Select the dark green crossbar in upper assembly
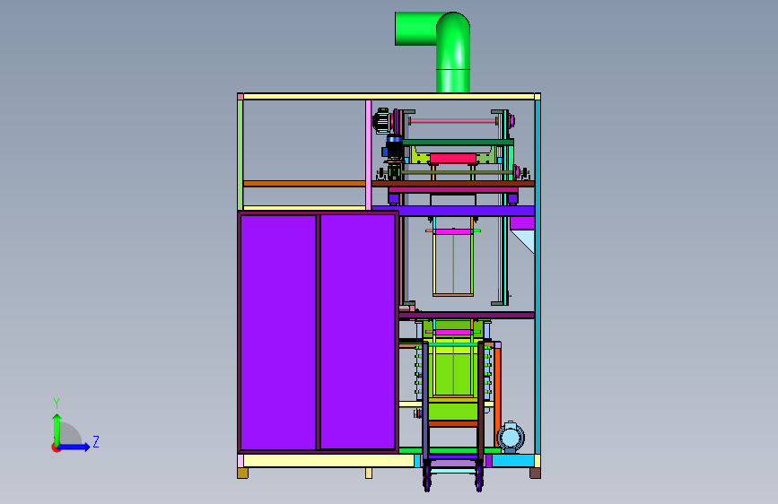This screenshot has height=504, width=778. (x=458, y=143)
